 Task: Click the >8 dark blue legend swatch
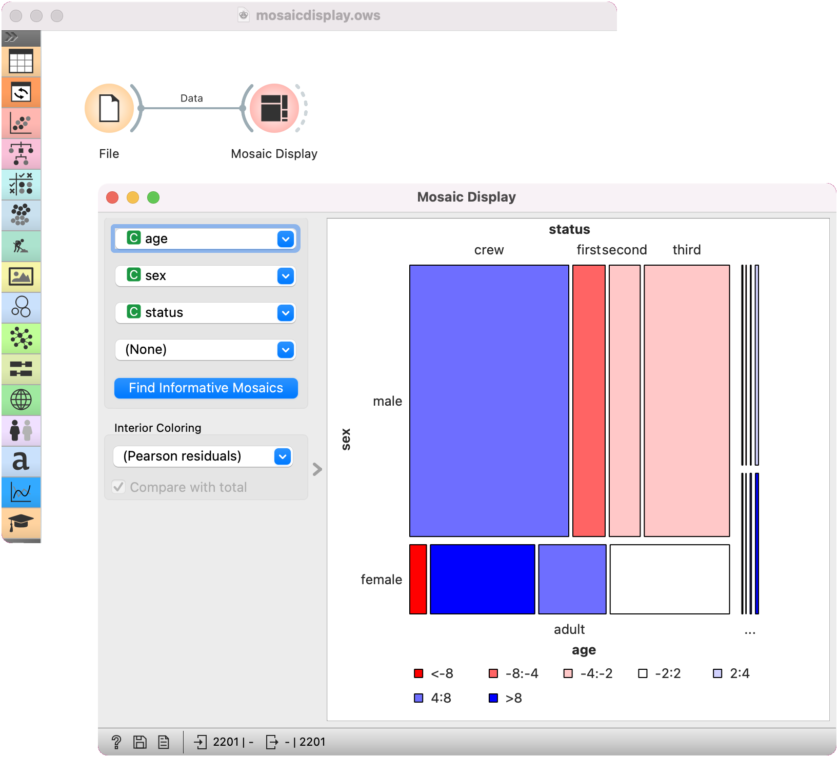click(x=493, y=698)
